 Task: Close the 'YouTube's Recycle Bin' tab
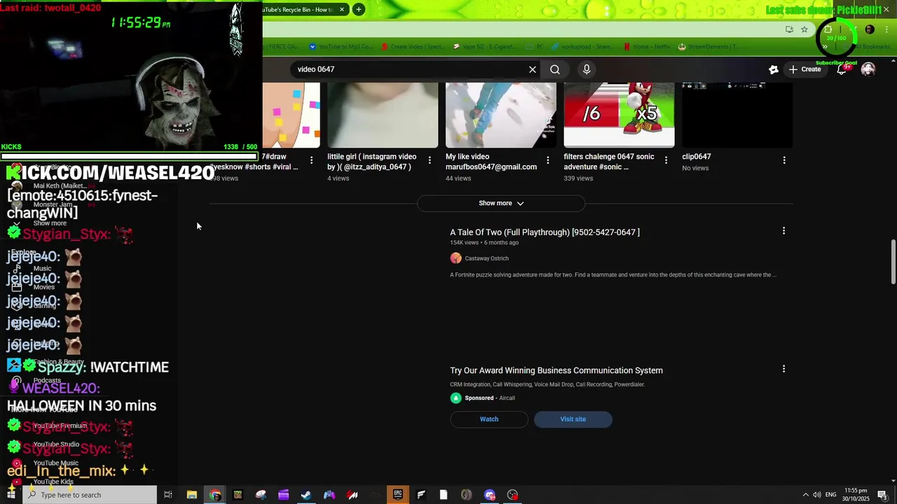pos(342,9)
